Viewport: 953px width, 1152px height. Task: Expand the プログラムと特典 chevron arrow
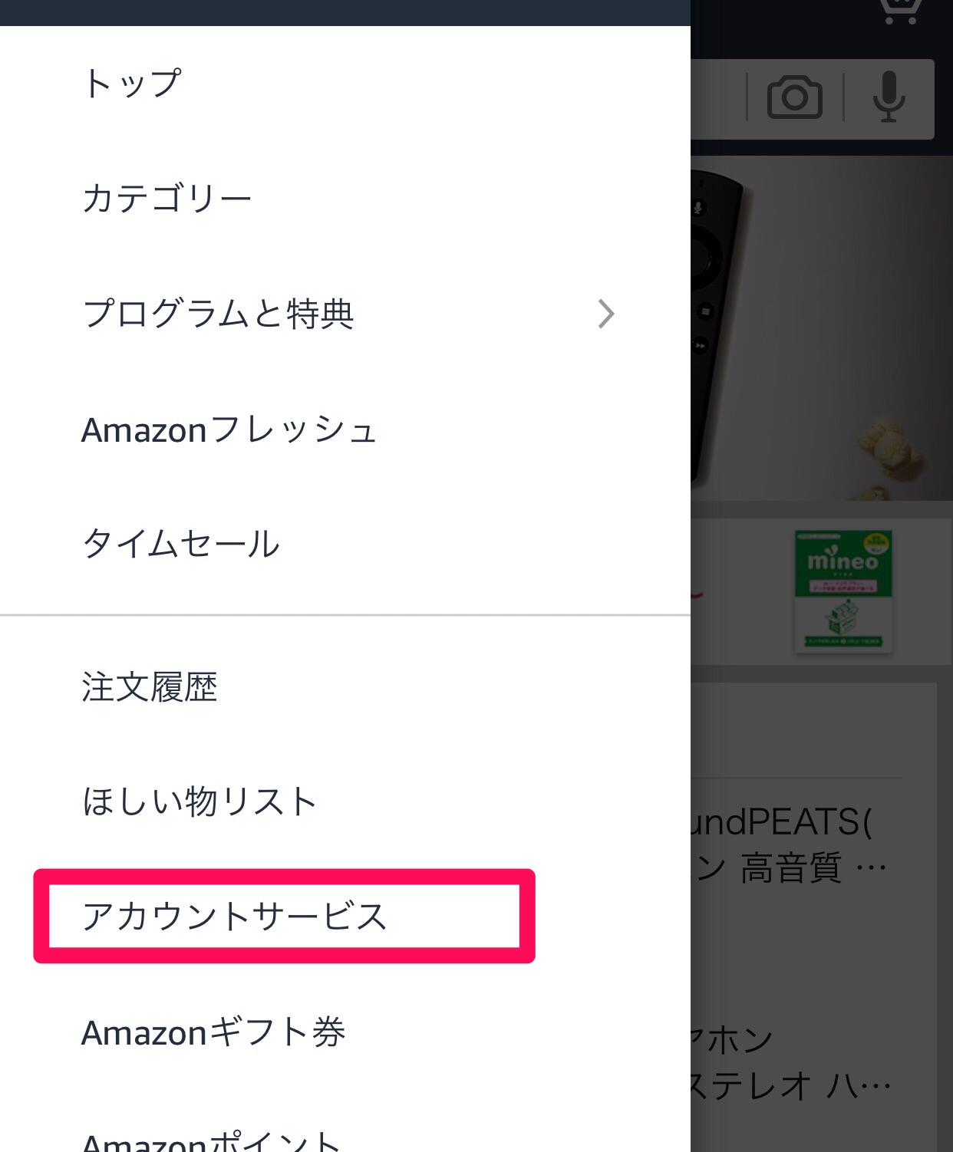(606, 314)
